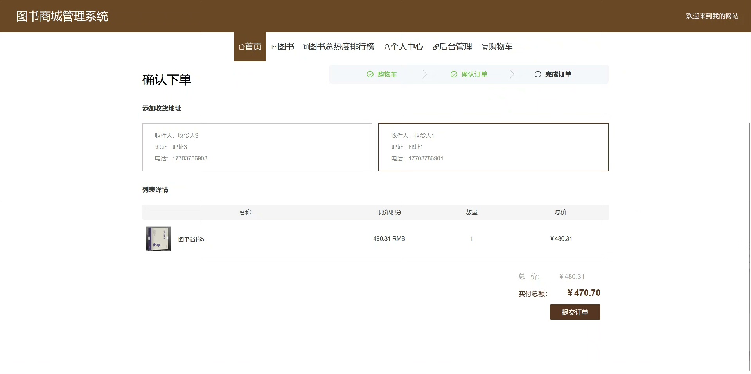Select the address card for 收货人3
751x374 pixels.
[257, 147]
